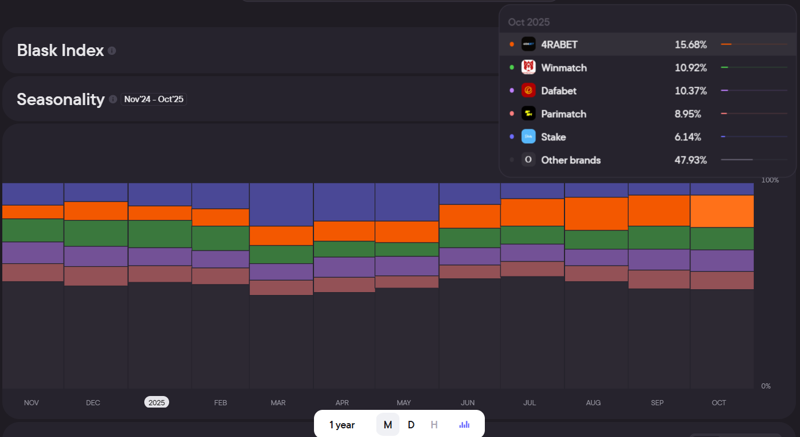Click the Winmatch brand logo
The image size is (800, 437).
point(528,68)
